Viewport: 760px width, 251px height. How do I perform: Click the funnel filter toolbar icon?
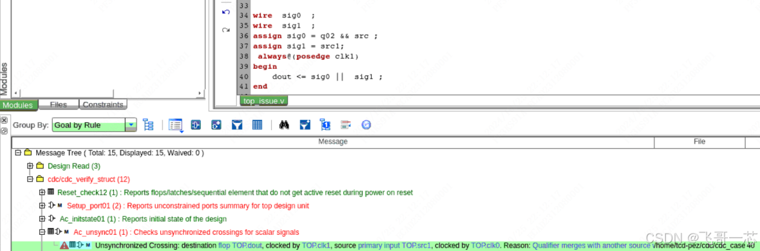237,125
